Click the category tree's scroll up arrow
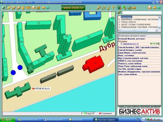 tap(159, 17)
